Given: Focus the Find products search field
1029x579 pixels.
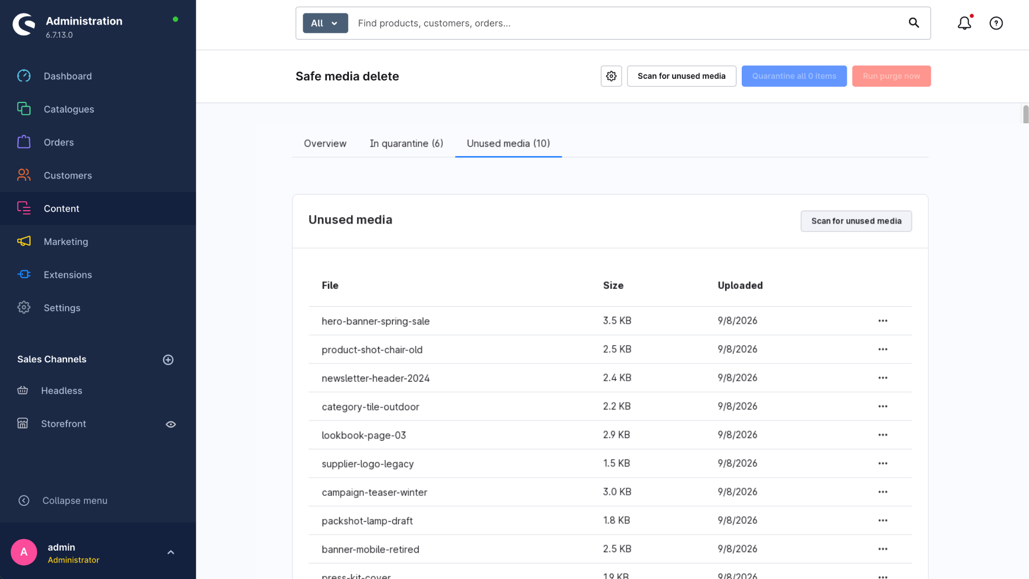Looking at the screenshot, I should [627, 23].
